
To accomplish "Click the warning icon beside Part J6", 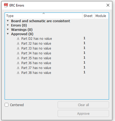I will pyautogui.click(x=18, y=63).
